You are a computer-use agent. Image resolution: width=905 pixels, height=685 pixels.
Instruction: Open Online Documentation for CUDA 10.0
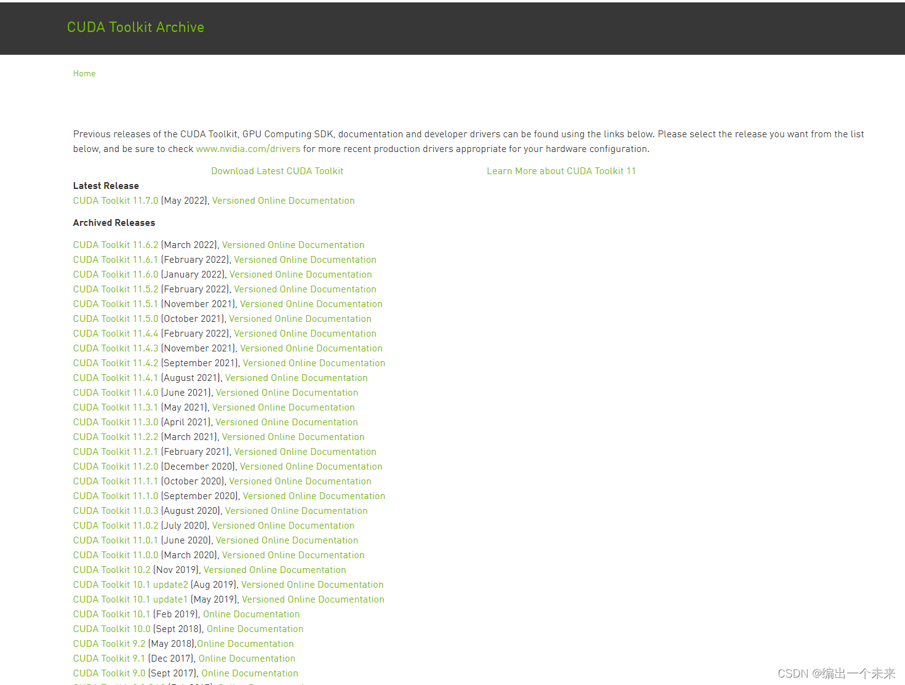click(x=255, y=629)
